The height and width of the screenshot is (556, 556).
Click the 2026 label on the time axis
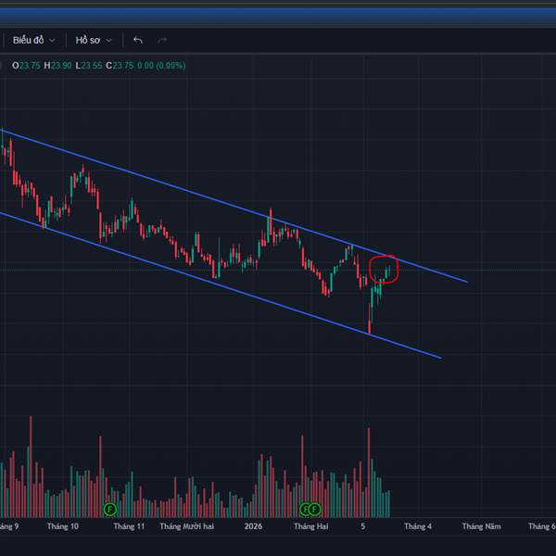(254, 526)
